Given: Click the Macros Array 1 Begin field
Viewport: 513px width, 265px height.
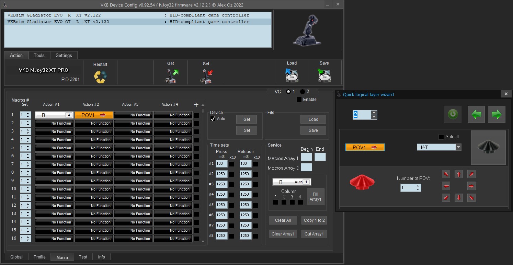Looking at the screenshot, I should click(306, 157).
